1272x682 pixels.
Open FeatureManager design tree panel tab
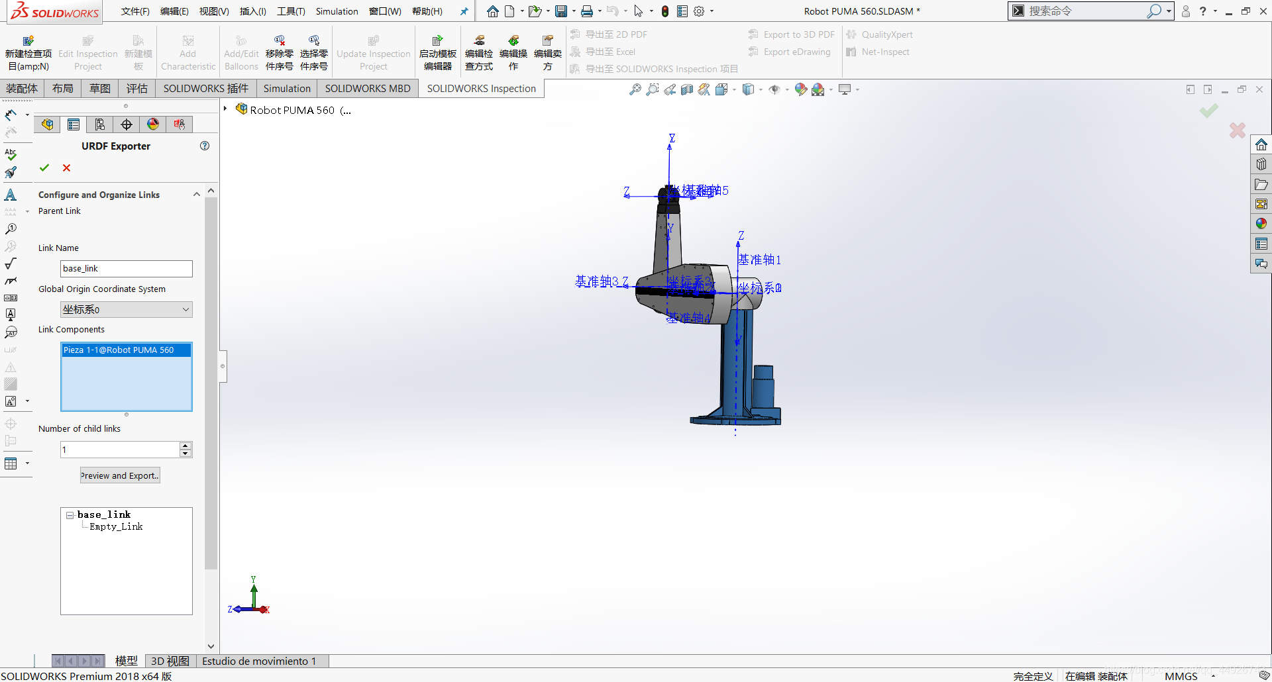pyautogui.click(x=47, y=124)
